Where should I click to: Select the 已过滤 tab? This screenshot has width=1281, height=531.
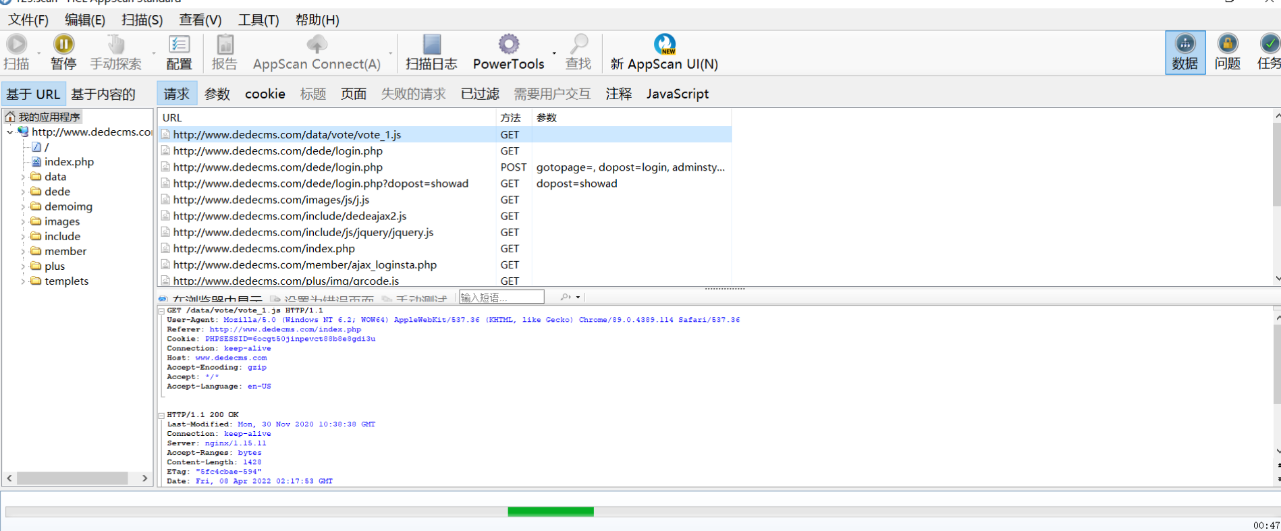pyautogui.click(x=480, y=94)
